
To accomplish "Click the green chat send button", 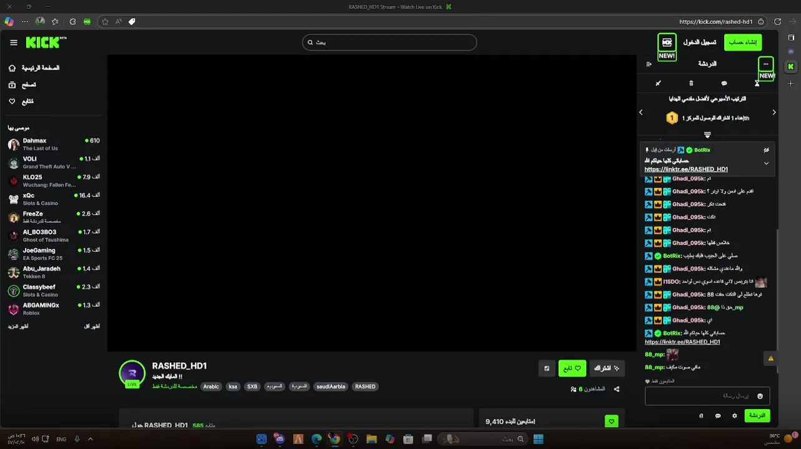I will pyautogui.click(x=757, y=415).
